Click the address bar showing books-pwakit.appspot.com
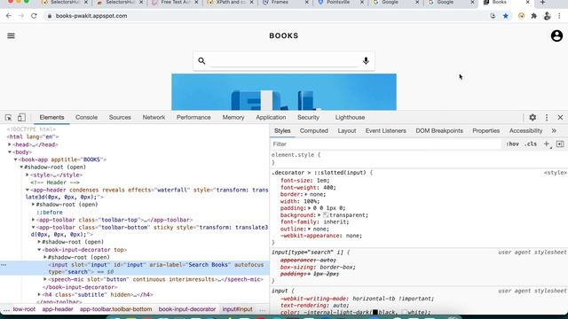 click(268, 16)
